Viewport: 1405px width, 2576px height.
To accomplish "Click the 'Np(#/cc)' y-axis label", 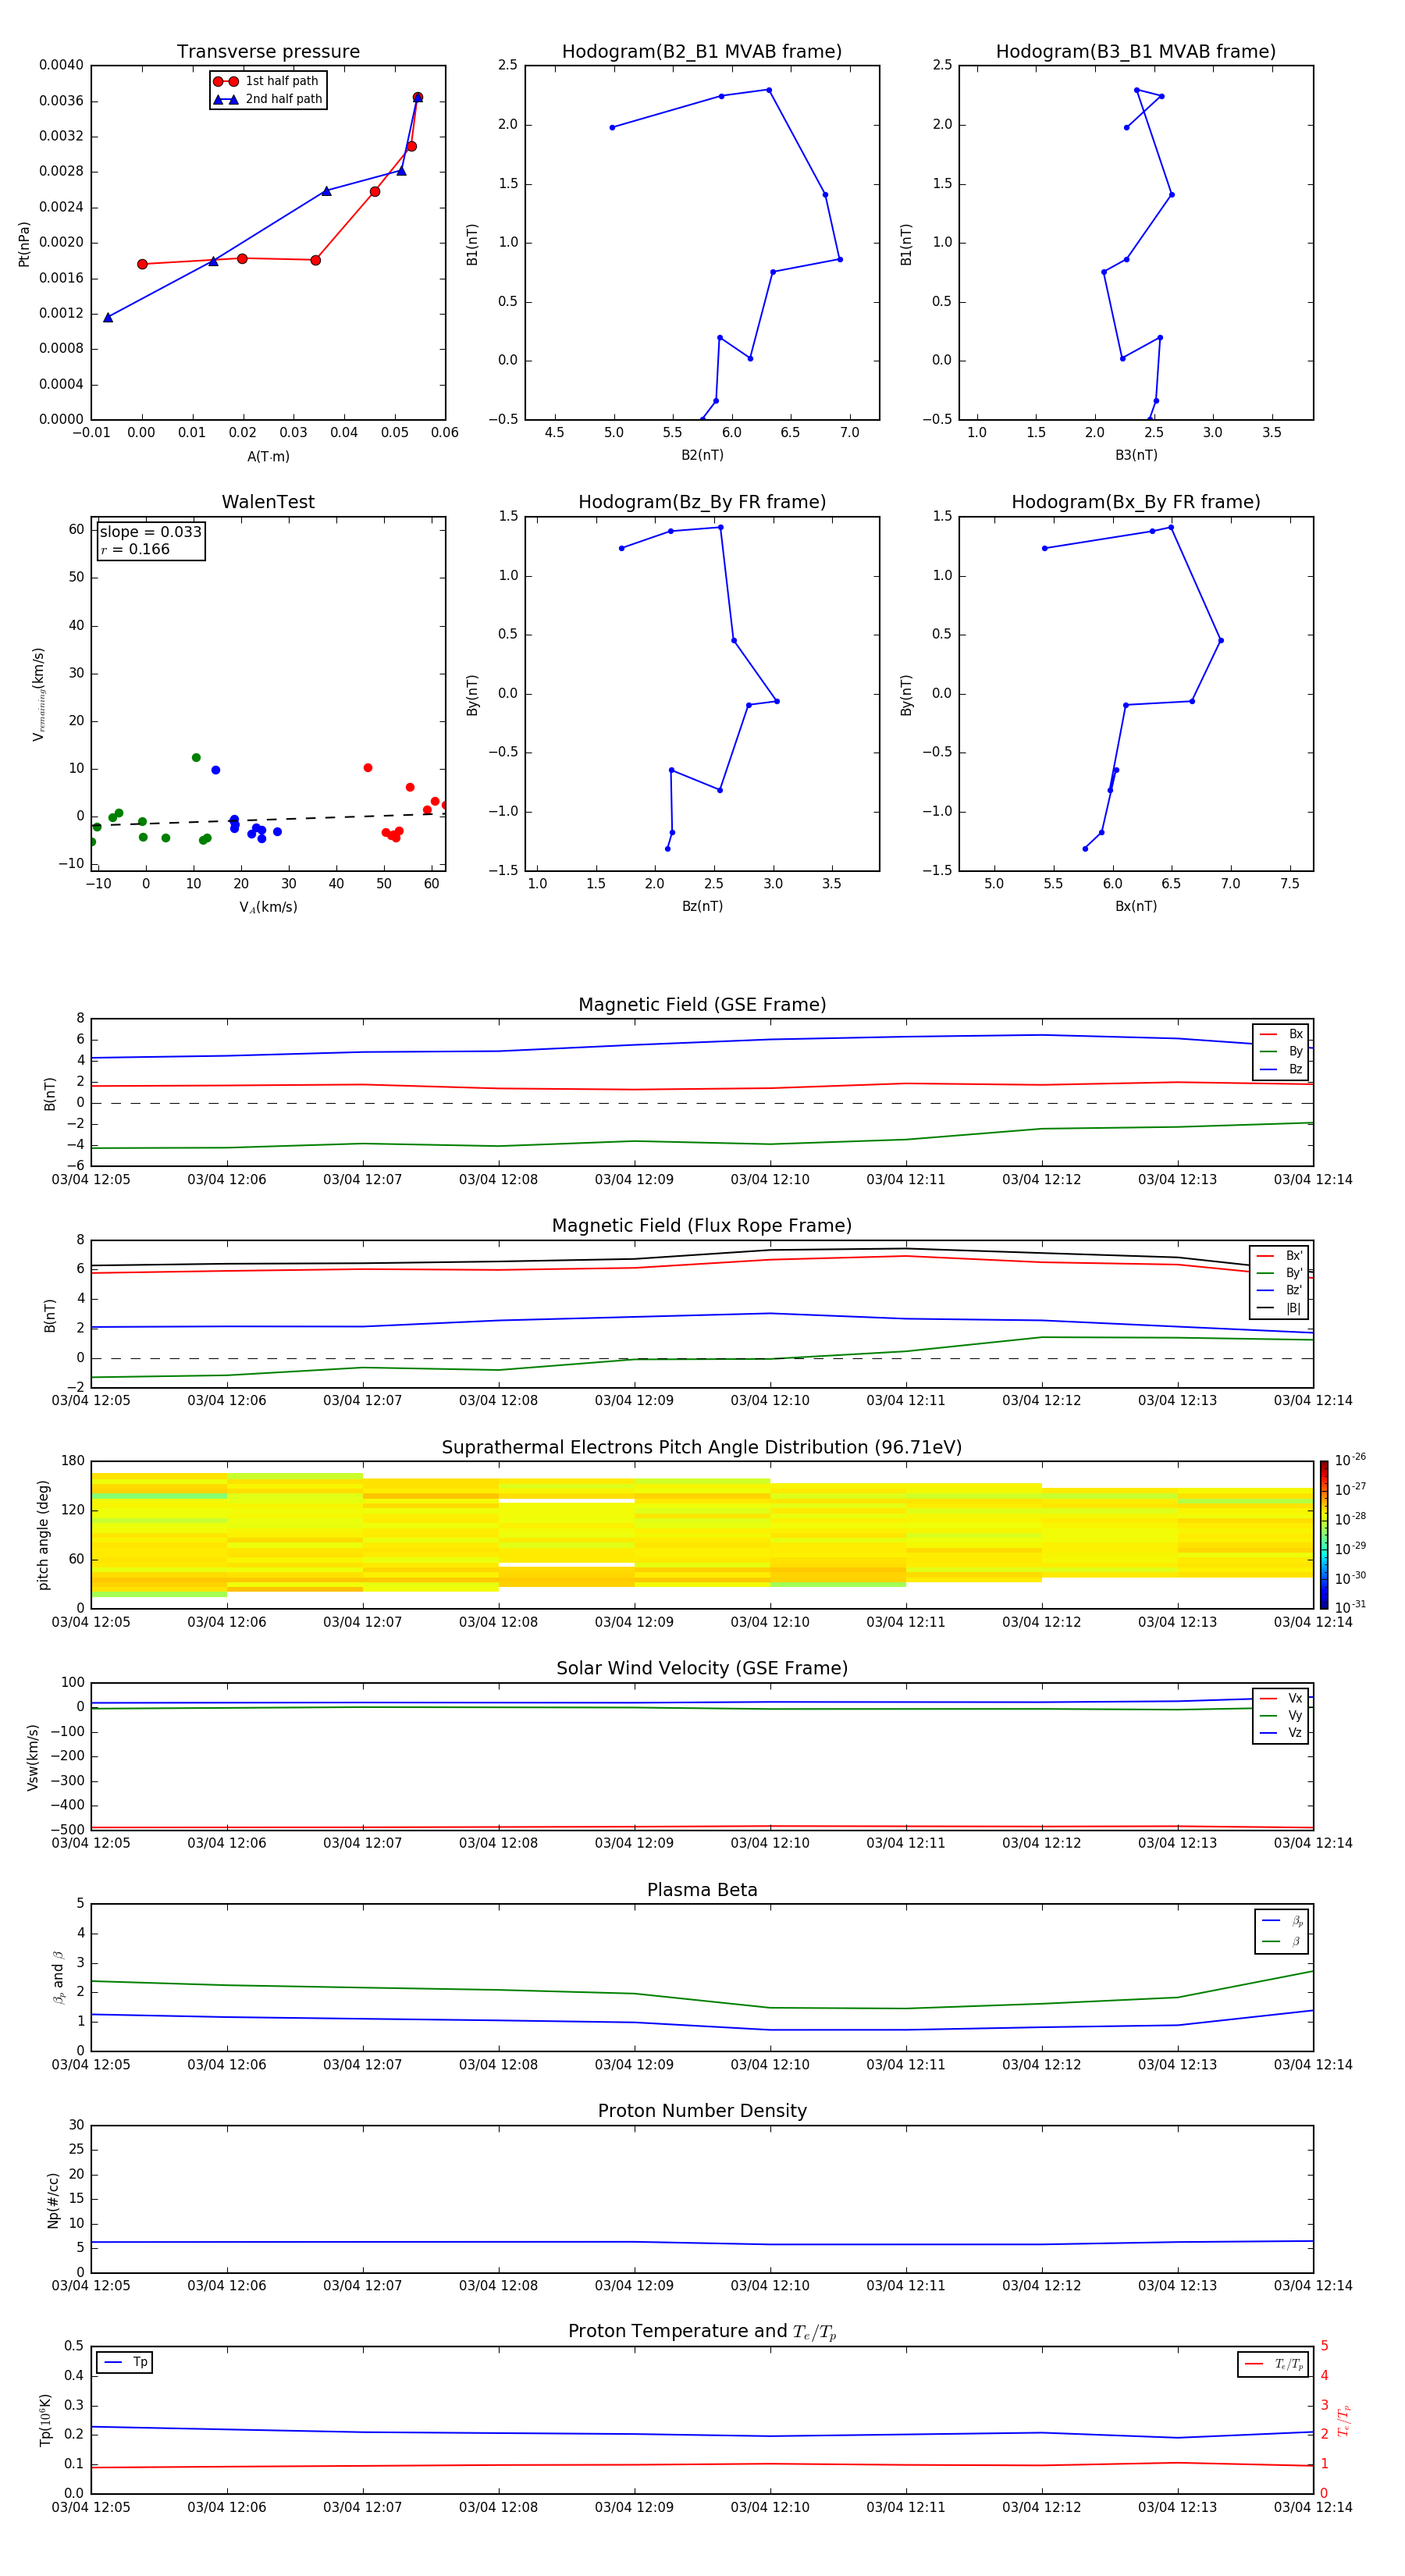I will [54, 2200].
